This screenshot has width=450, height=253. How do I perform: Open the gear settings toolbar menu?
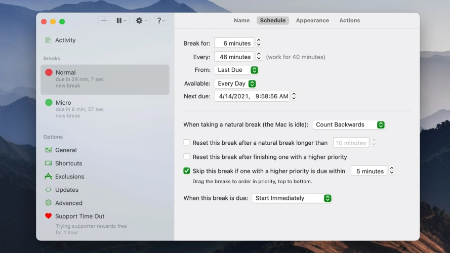click(142, 21)
